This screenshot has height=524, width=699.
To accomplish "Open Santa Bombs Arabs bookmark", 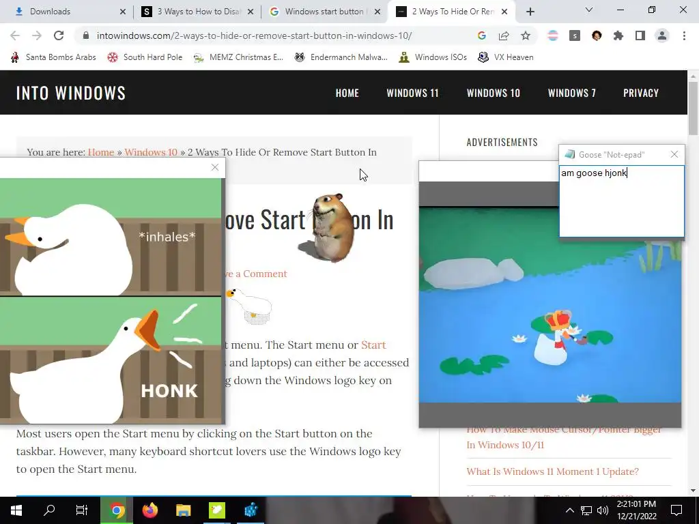I will click(53, 57).
